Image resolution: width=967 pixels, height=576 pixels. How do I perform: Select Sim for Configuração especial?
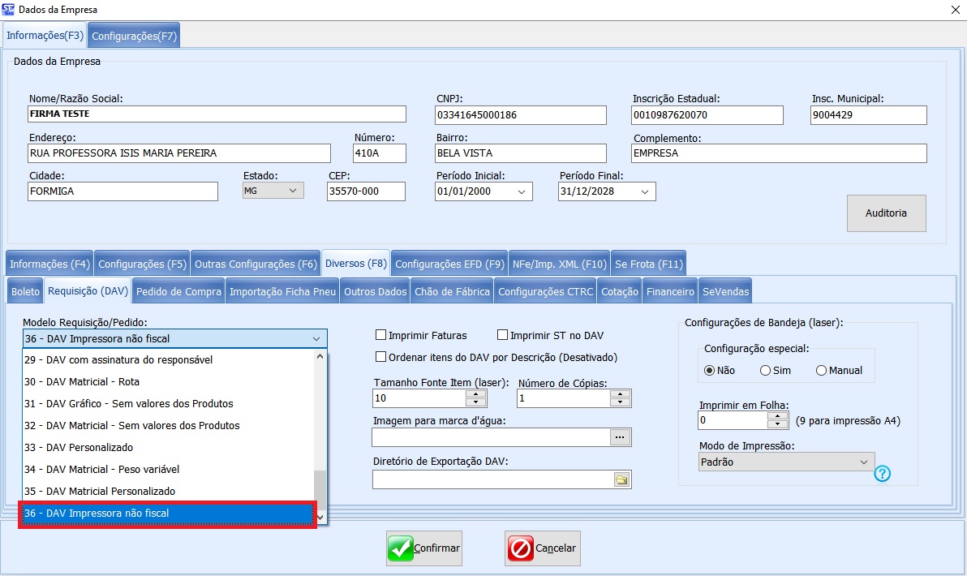click(x=765, y=371)
